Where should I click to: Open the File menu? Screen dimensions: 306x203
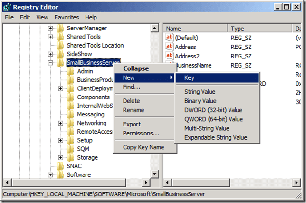(x=9, y=18)
